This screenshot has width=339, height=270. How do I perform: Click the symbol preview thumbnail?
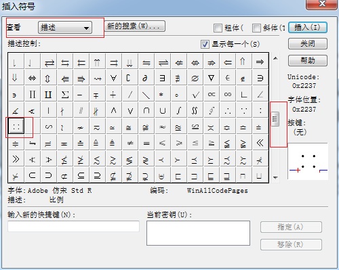[308, 162]
